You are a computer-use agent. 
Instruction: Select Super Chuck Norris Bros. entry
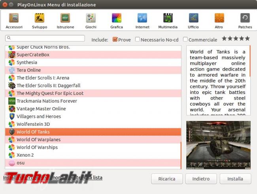click(93, 48)
